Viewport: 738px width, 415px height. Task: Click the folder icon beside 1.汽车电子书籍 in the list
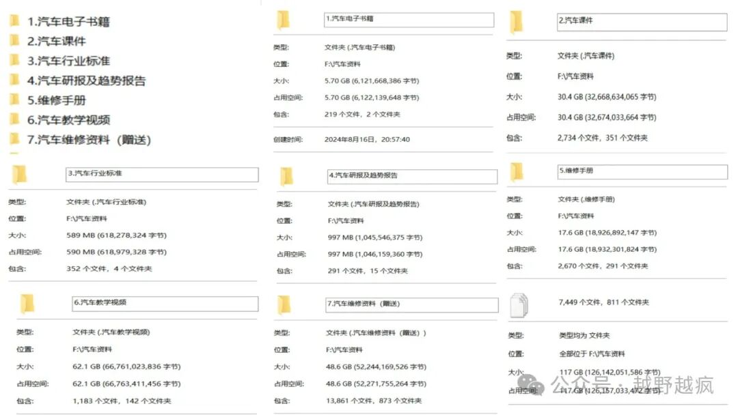pos(14,21)
